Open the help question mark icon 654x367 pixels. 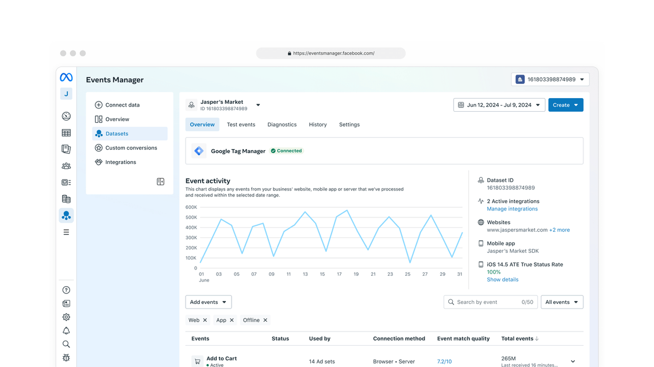66,290
